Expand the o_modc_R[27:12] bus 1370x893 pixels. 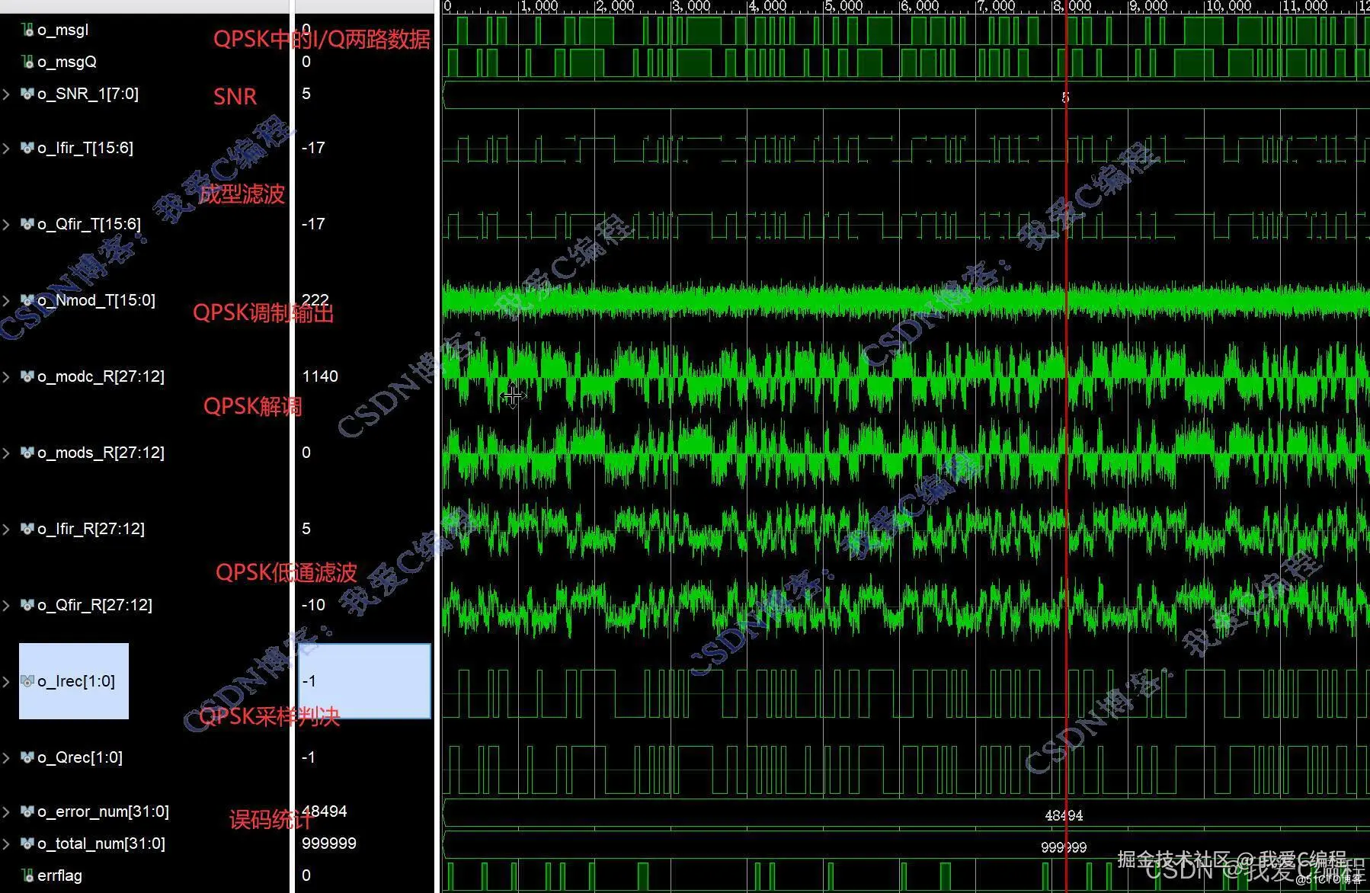click(6, 376)
